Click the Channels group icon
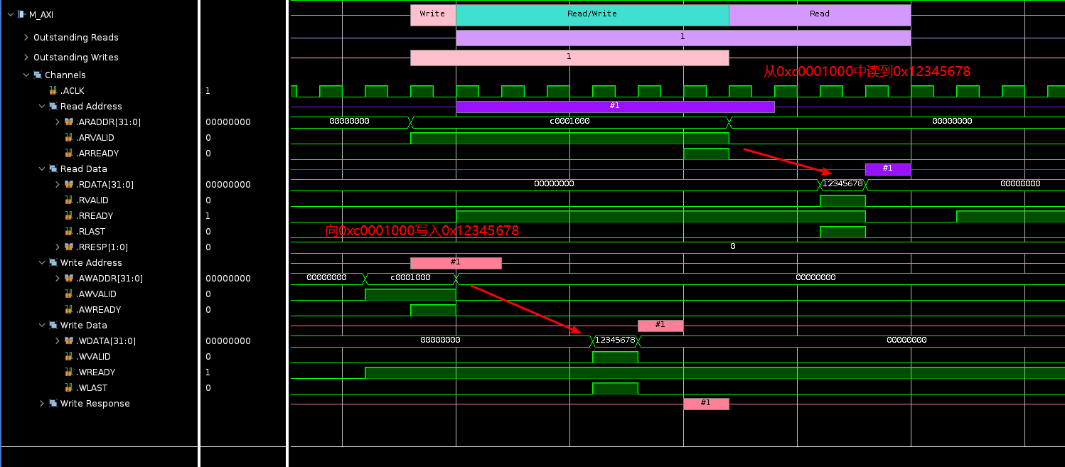The height and width of the screenshot is (467, 1065). 38,75
